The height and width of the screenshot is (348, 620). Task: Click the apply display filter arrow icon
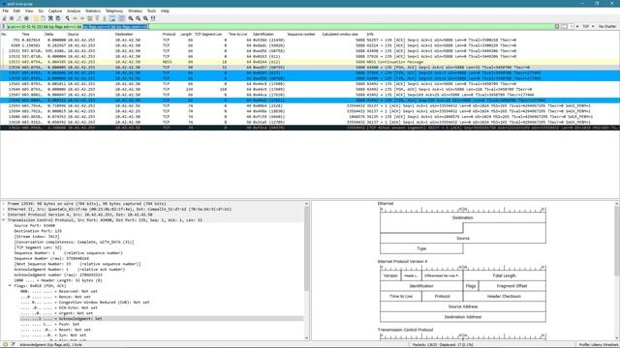(564, 26)
